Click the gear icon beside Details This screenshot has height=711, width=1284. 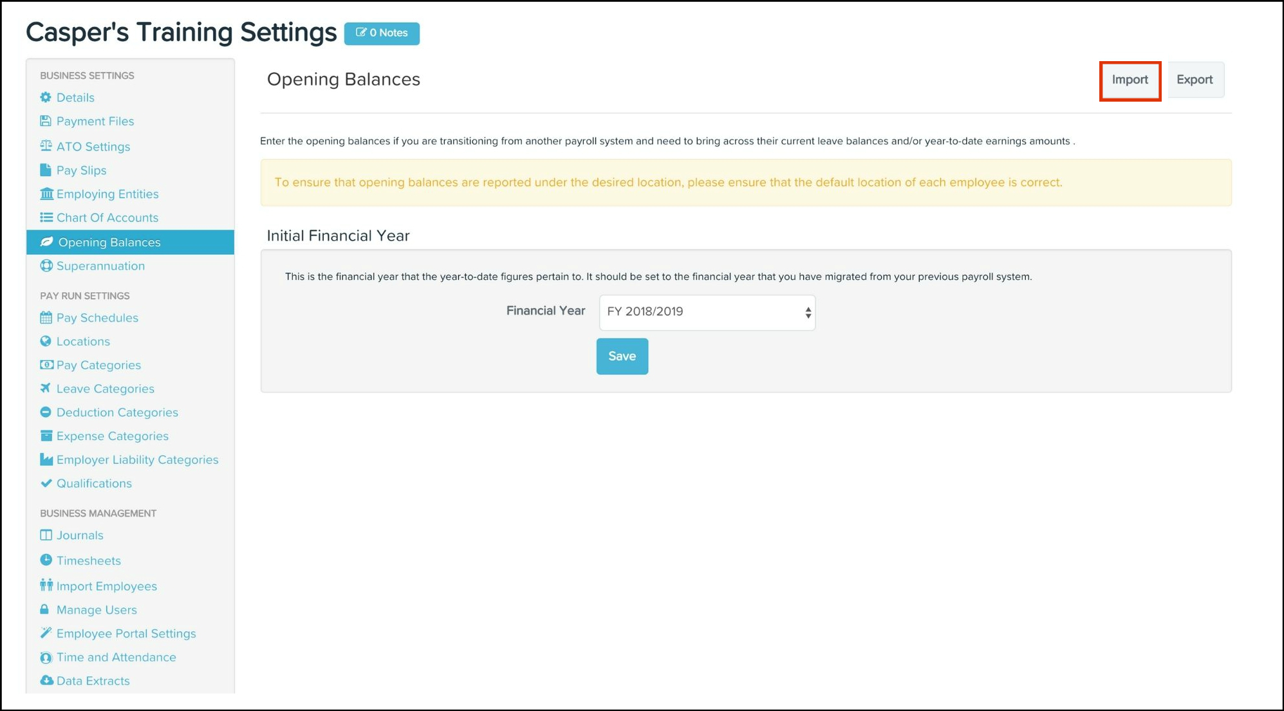click(x=46, y=97)
